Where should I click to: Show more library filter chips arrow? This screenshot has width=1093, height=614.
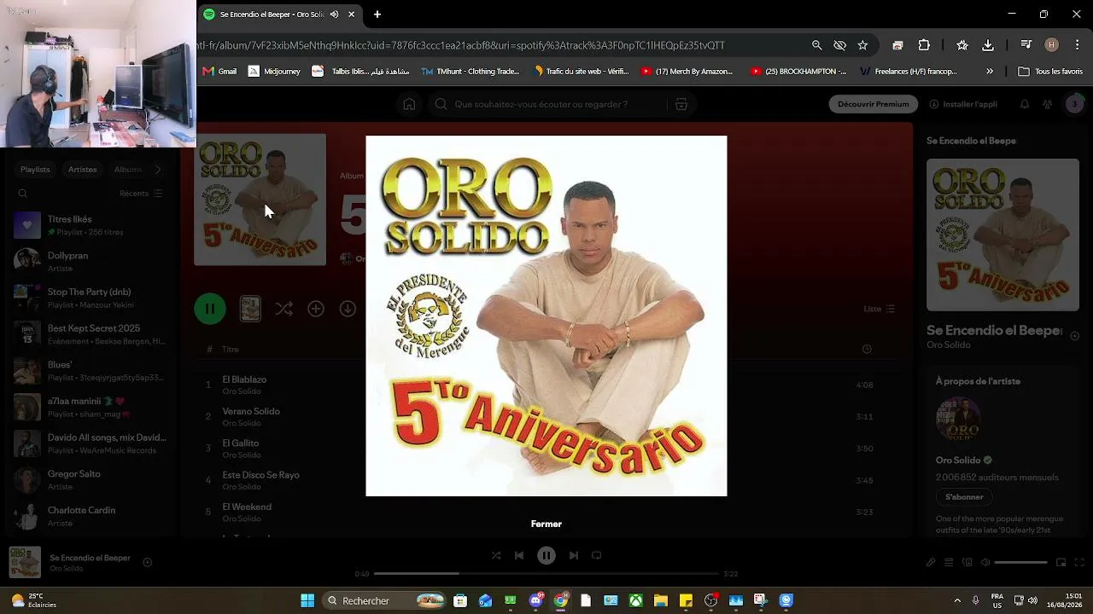tap(157, 170)
